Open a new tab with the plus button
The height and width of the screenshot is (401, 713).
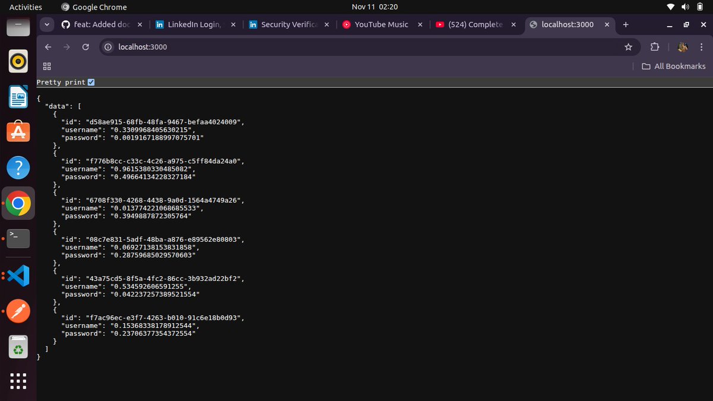625,25
